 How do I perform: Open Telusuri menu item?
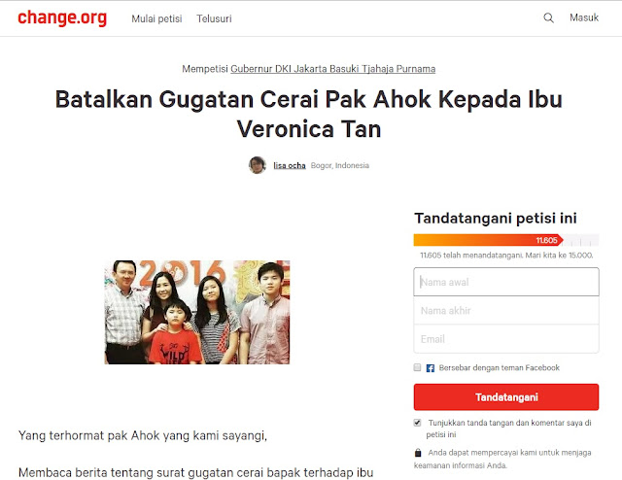[214, 18]
